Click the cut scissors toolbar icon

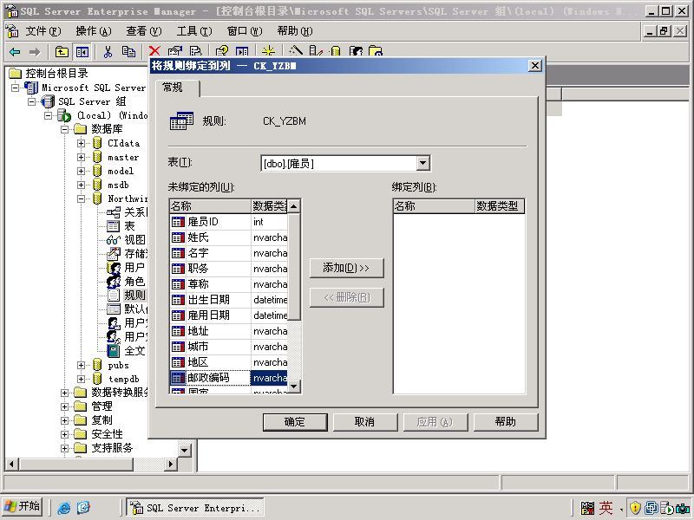pyautogui.click(x=108, y=52)
